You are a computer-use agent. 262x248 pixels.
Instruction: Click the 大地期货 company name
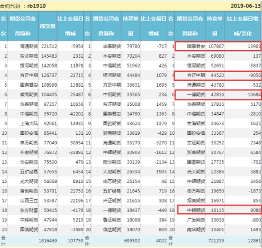pyautogui.click(x=112, y=172)
